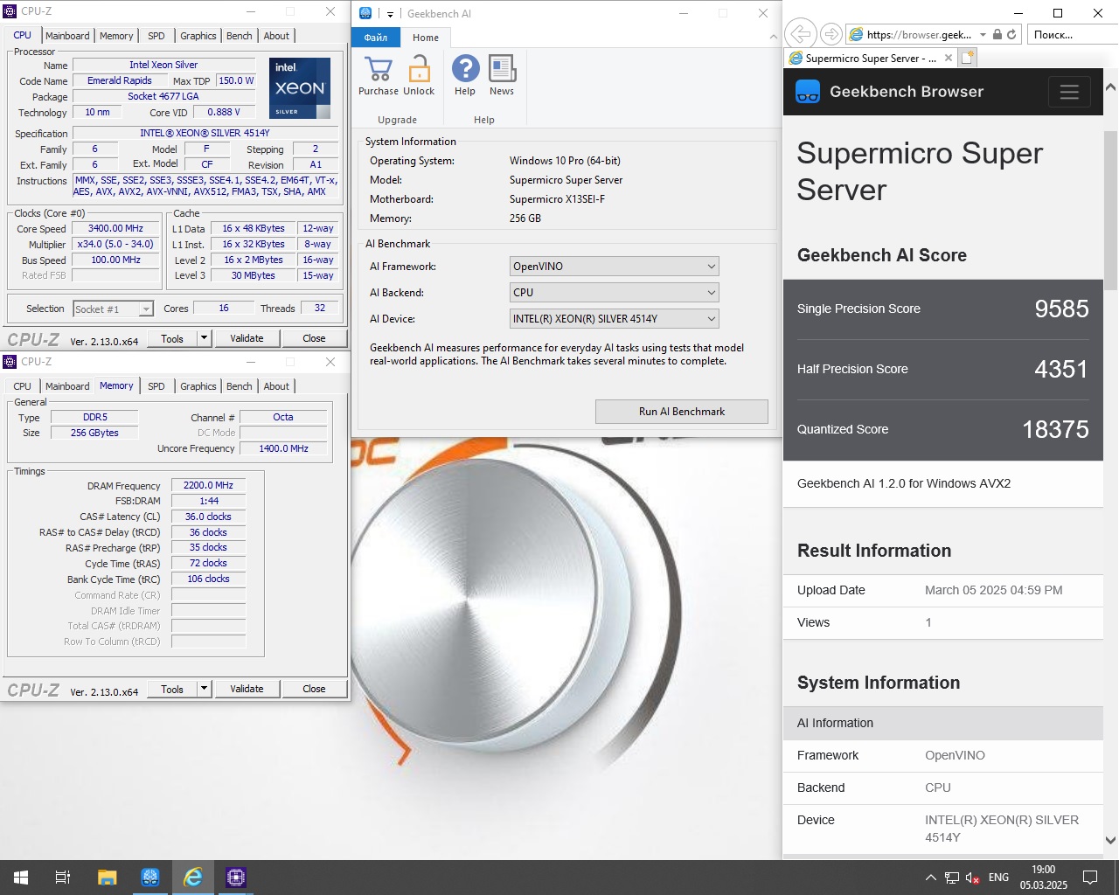1119x895 pixels.
Task: Click the muted volume tray icon
Action: pos(973,878)
